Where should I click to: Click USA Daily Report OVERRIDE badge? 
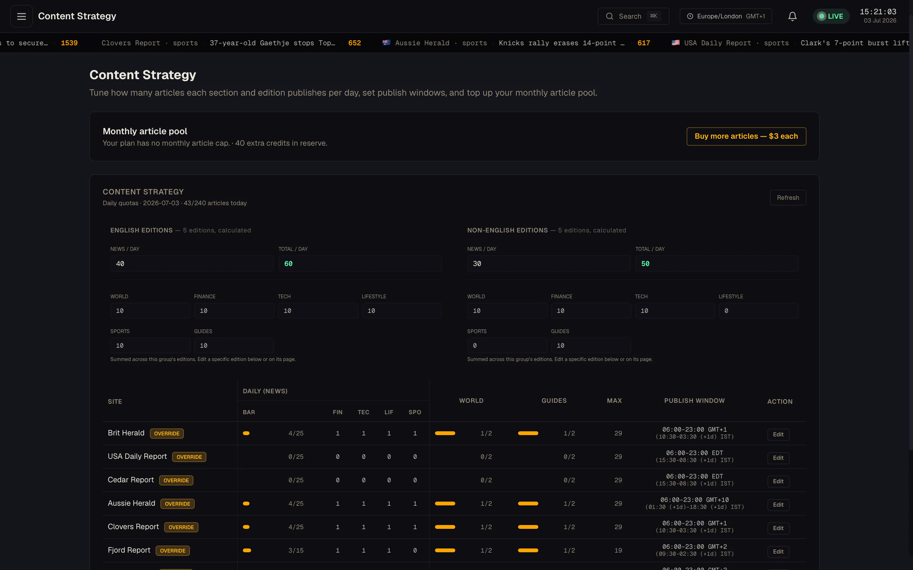click(189, 457)
